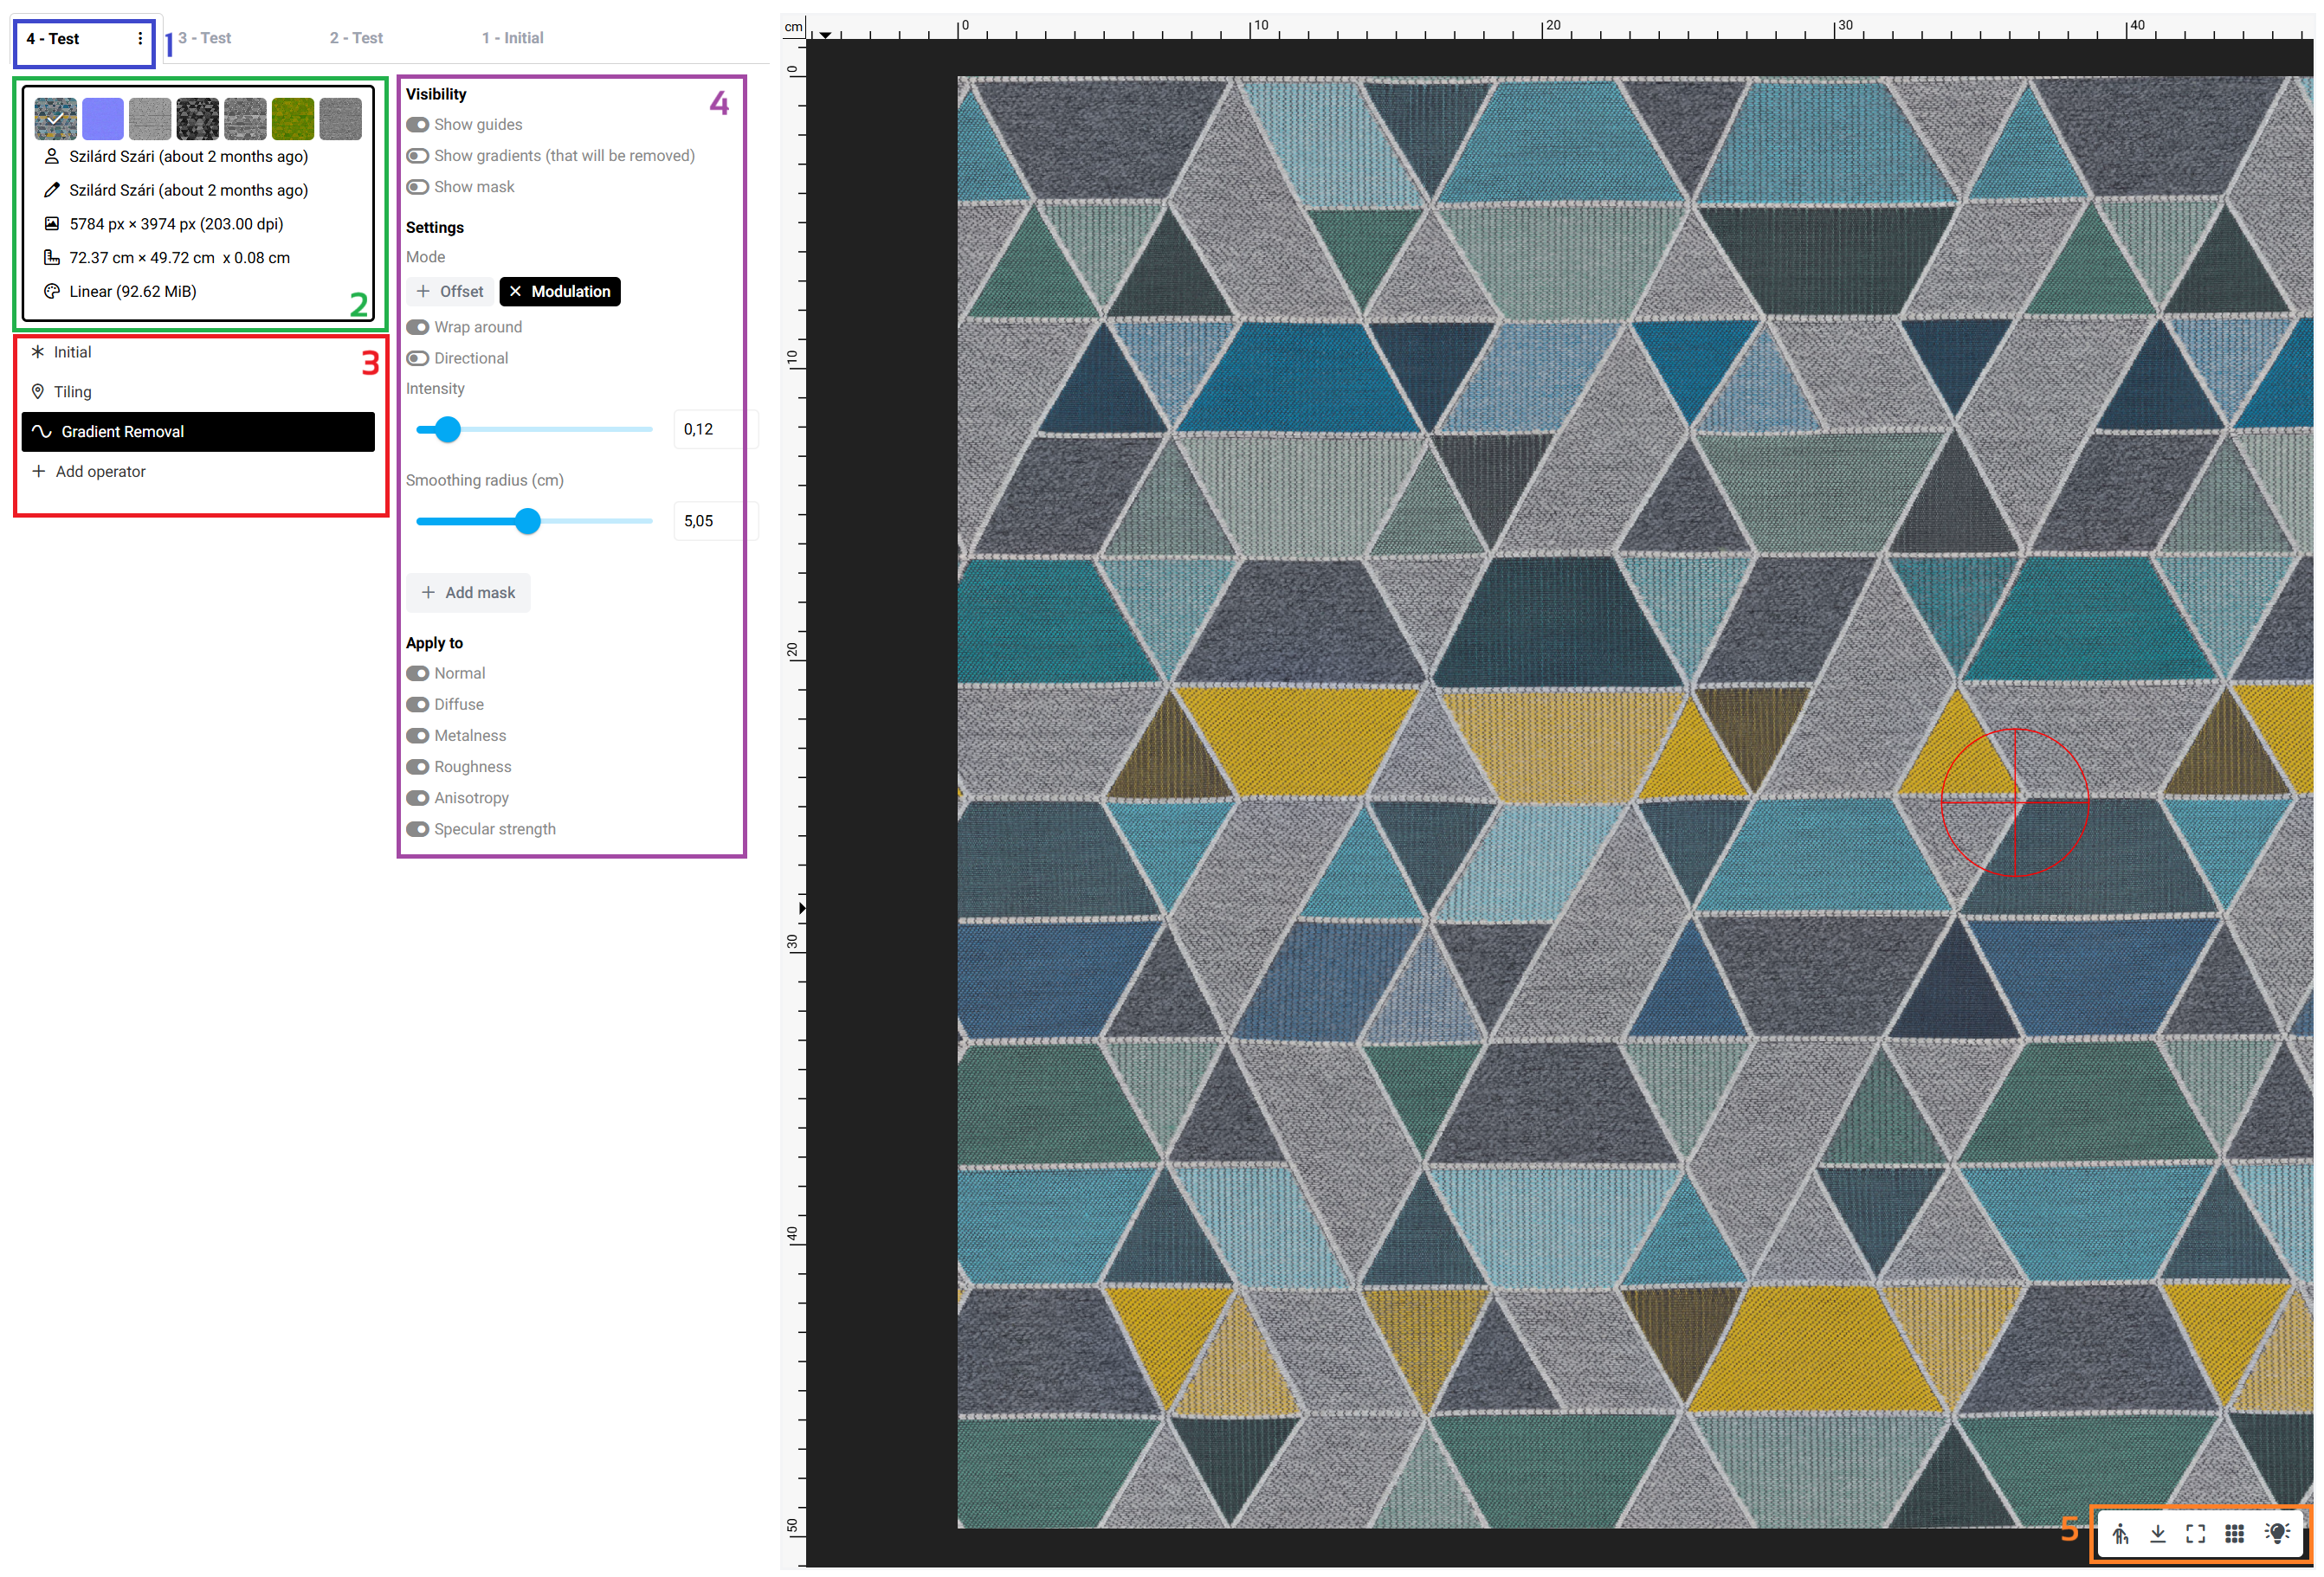Select the Tiling operator

coord(72,392)
